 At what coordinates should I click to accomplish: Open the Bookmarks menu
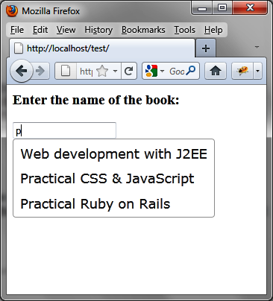[x=143, y=30]
